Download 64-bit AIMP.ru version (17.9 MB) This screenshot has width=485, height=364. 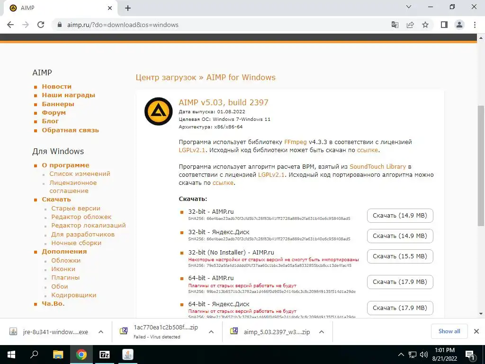(x=400, y=282)
